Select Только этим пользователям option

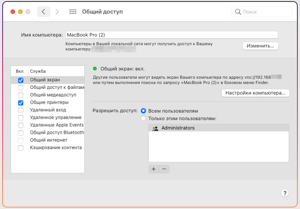click(143, 119)
